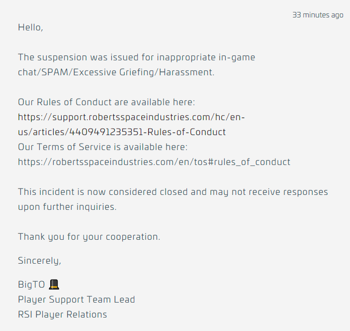Click the second line of the Rules-of-Conduct URL
The image size is (350, 331).
[x=122, y=132]
